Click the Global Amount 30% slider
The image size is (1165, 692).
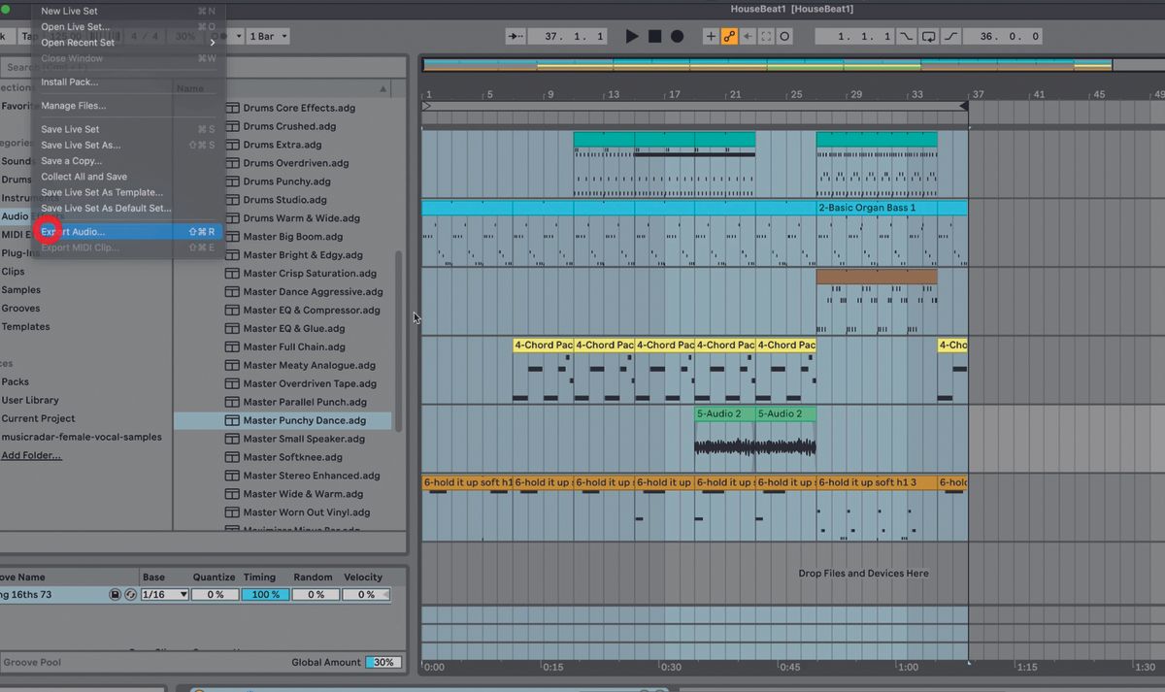pyautogui.click(x=383, y=662)
